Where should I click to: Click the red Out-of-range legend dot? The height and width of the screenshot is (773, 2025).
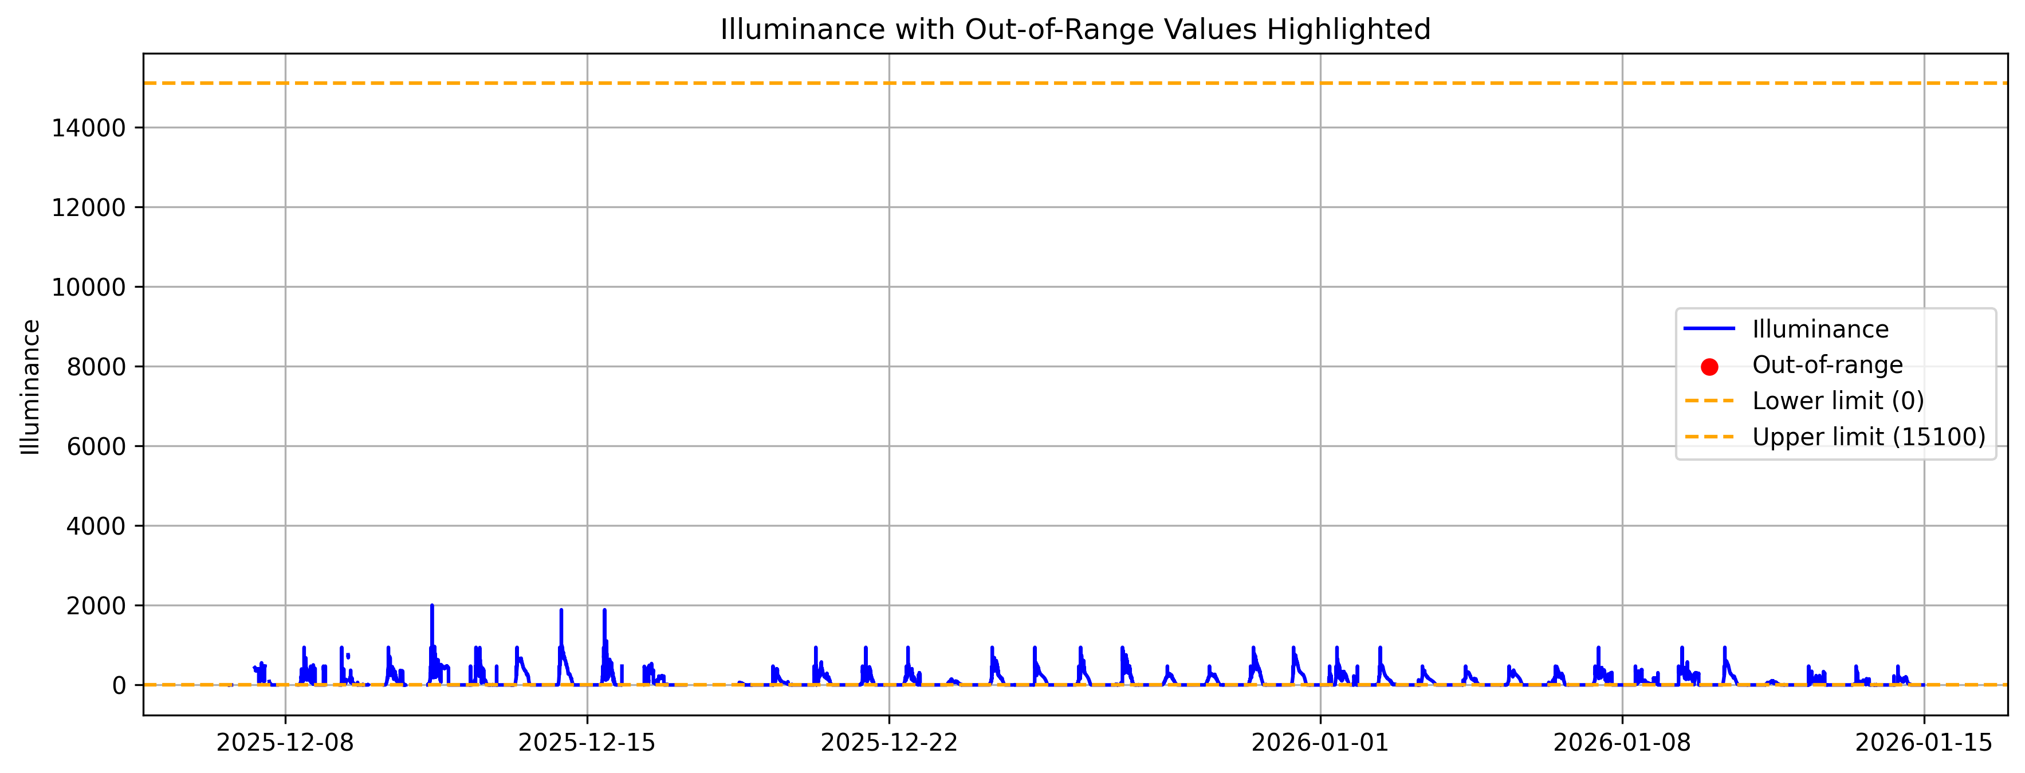(x=1708, y=367)
